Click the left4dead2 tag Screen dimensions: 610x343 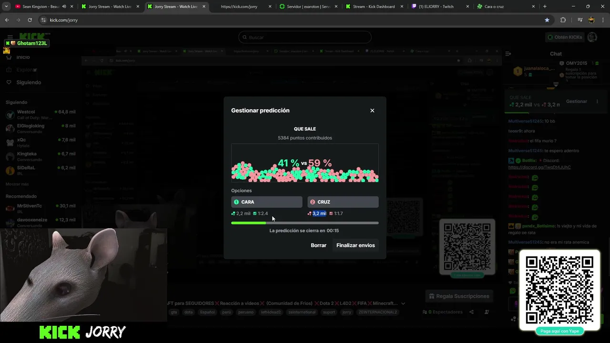(271, 312)
